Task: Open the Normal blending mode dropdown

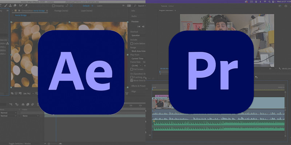Action: coord(9,112)
